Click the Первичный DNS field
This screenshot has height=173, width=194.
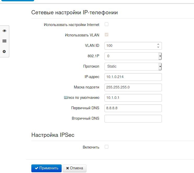click(133, 108)
